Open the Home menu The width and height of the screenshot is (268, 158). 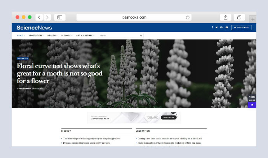click(20, 36)
